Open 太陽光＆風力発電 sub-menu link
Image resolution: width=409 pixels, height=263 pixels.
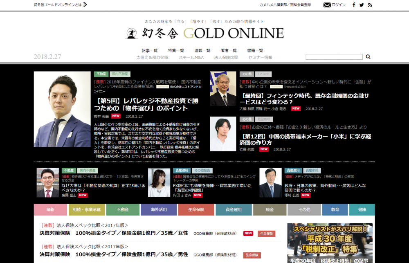point(152,57)
